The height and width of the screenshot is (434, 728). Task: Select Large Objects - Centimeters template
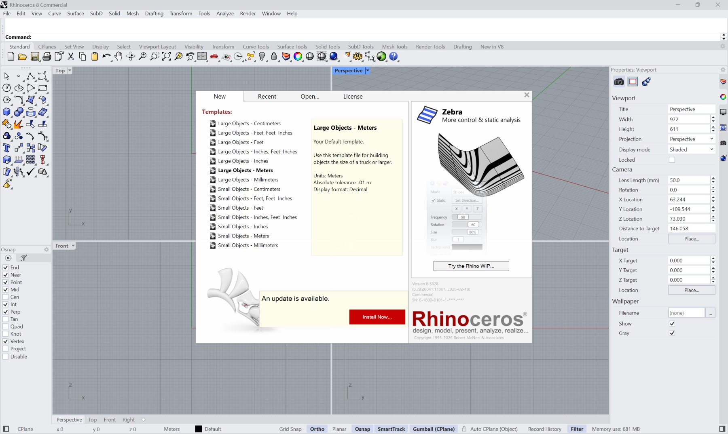249,124
